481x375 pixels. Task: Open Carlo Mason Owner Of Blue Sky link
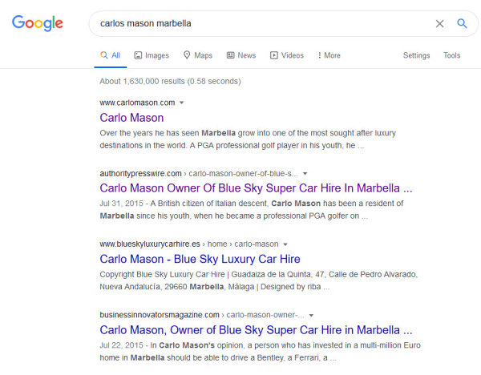click(x=256, y=188)
